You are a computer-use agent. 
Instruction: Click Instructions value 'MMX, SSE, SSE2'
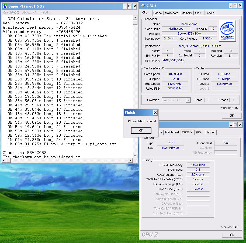click(x=200, y=60)
